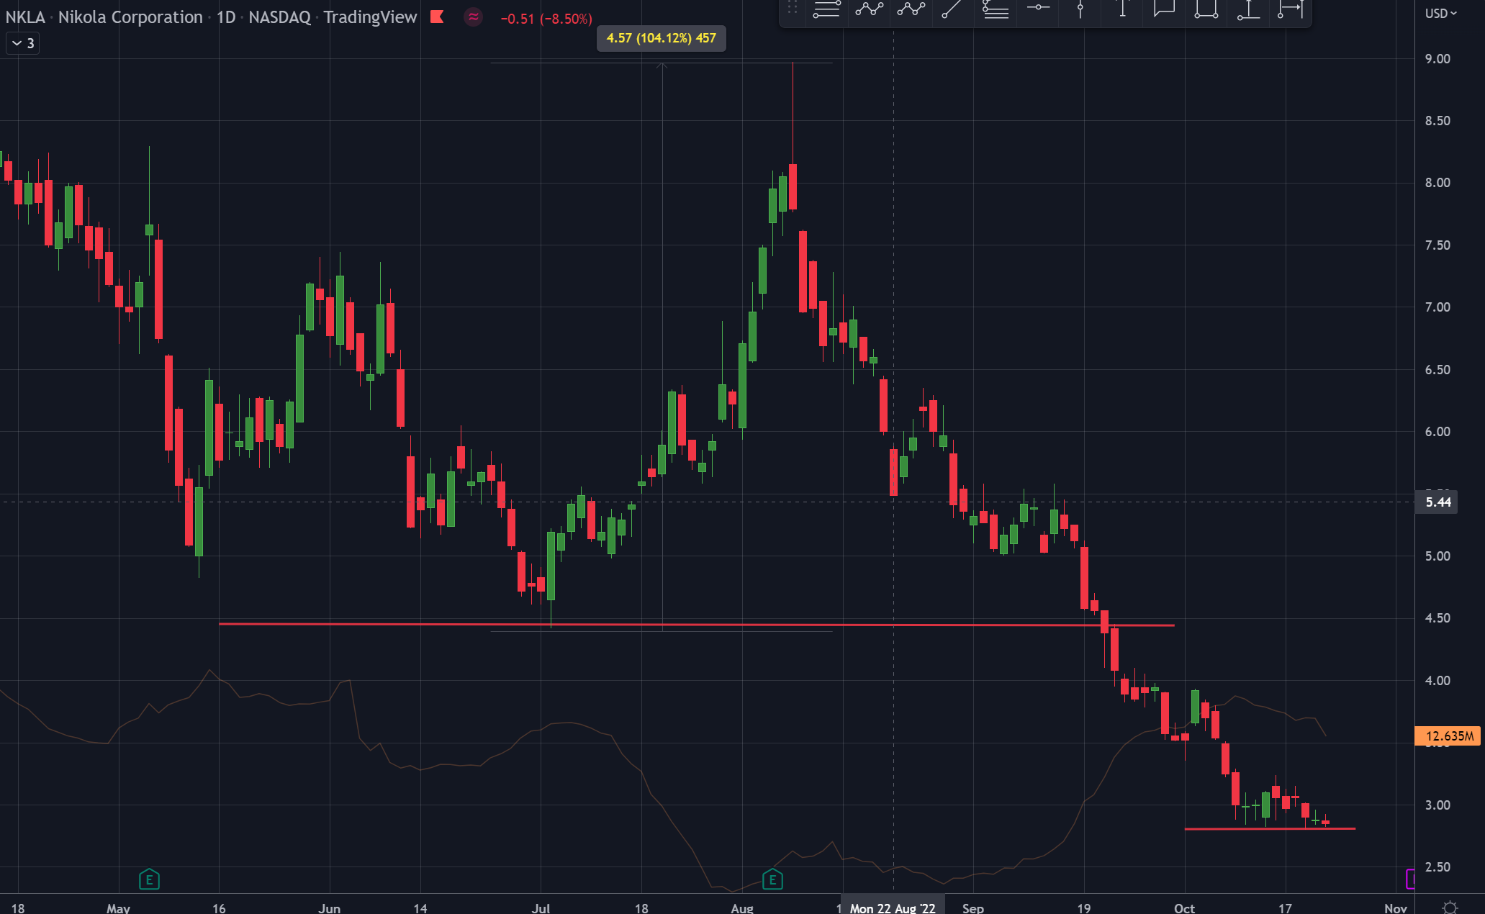
Task: Click the Jul label on the time axis
Action: (541, 908)
